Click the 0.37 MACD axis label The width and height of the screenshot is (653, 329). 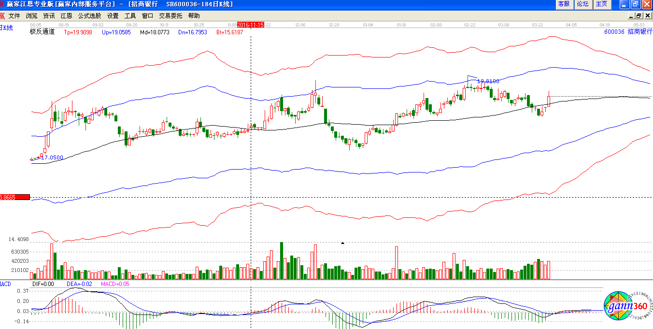(x=23, y=291)
